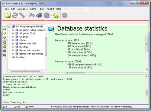Click the statistics panel scroll up arrow

coord(147,34)
